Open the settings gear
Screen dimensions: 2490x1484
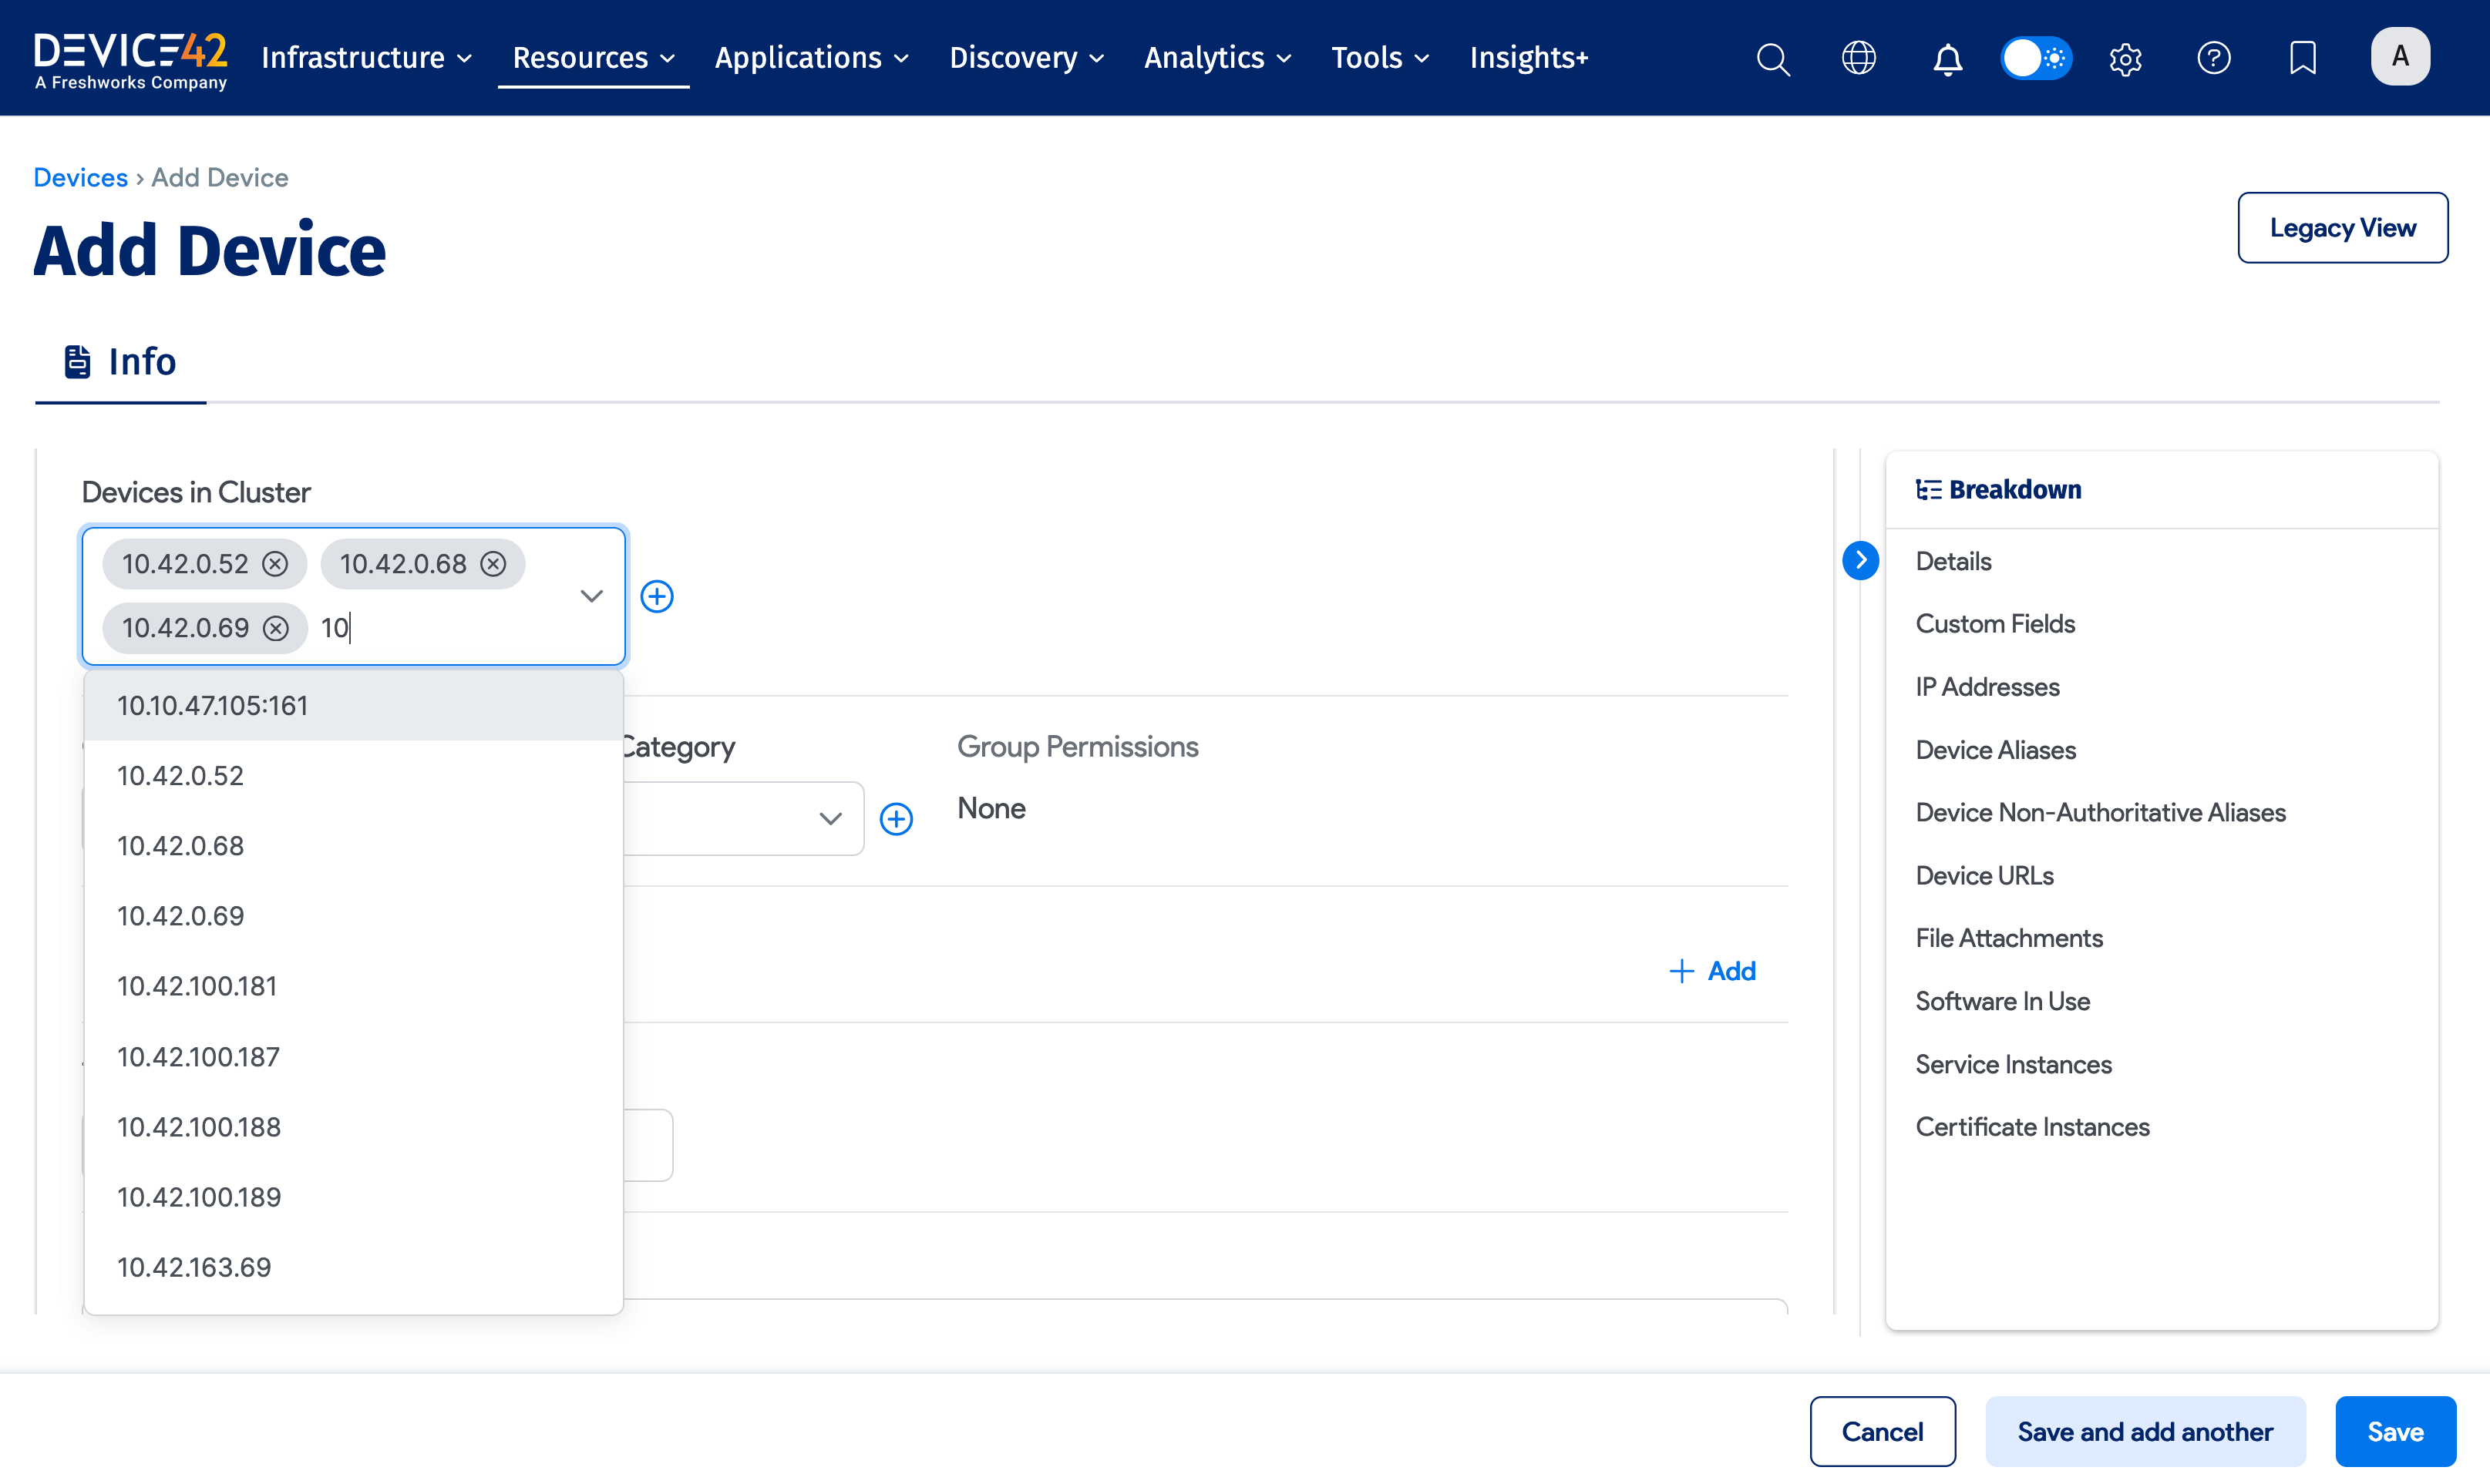(2125, 58)
